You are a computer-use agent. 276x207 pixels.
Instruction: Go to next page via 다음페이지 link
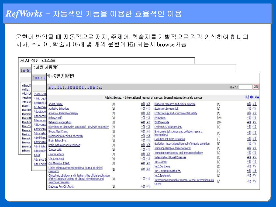[x=252, y=97]
